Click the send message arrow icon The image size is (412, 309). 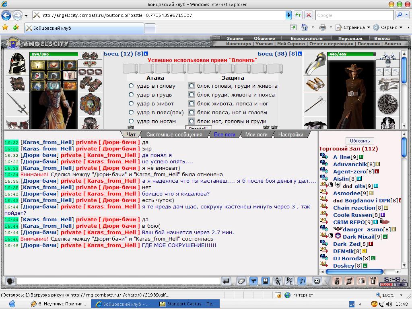pos(226,281)
